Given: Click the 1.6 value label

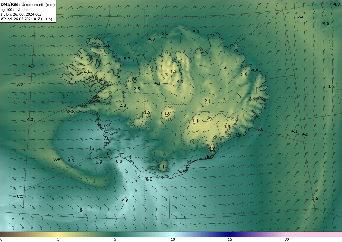Looking at the screenshot, I should tap(167, 113).
